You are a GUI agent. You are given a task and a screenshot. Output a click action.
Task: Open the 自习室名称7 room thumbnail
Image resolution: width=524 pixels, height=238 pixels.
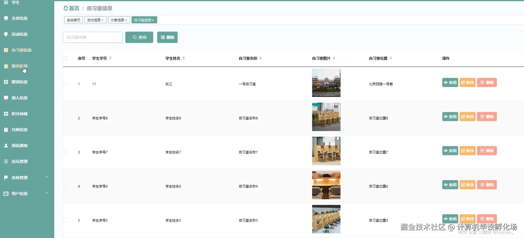326,151
